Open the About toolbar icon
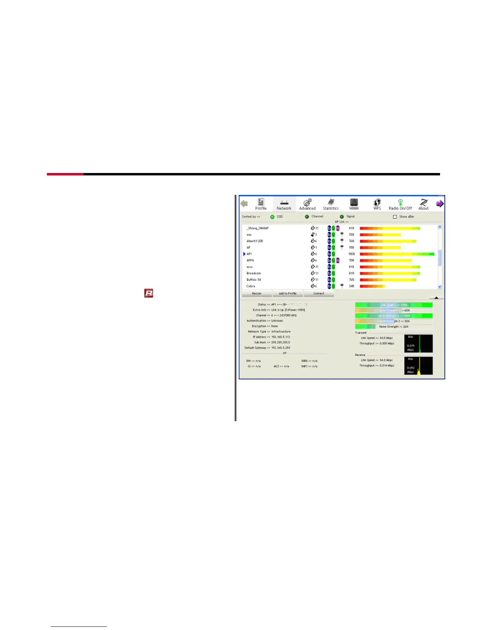This screenshot has height=630, width=487. pos(424,204)
